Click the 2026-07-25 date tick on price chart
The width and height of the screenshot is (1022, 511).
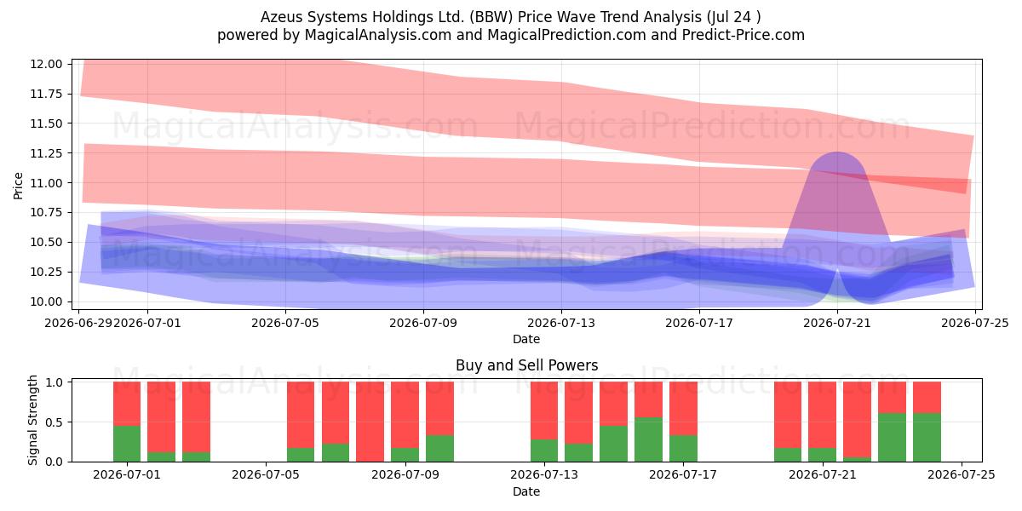tap(975, 322)
